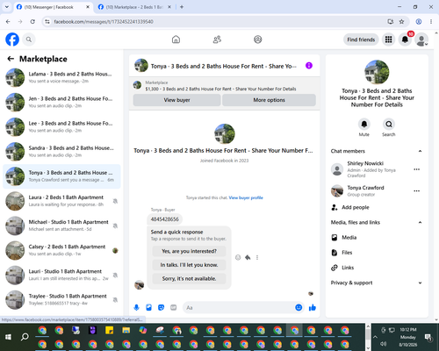Select the Tonya 3 Beds conversation
439x351 pixels.
coord(61,176)
